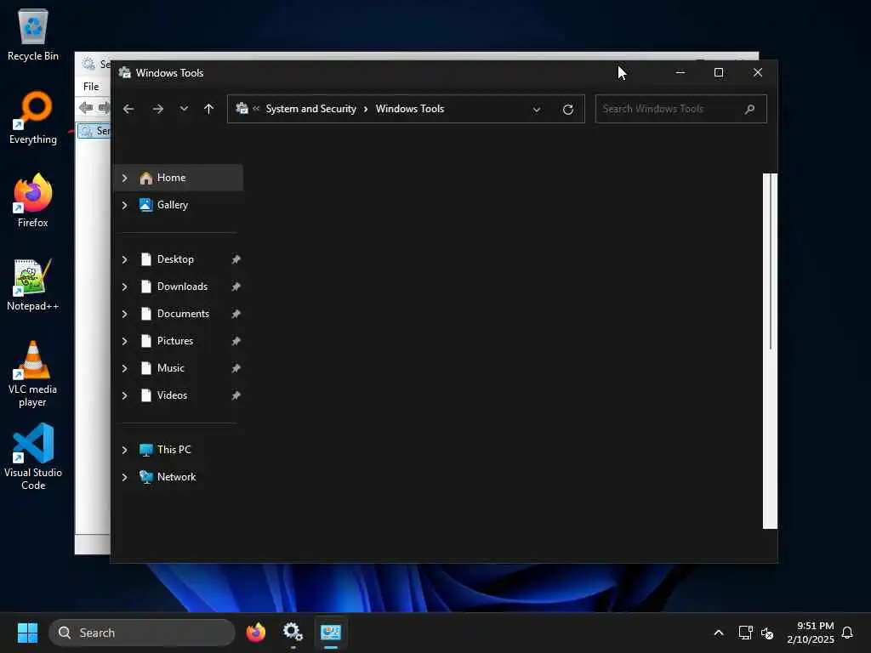This screenshot has width=871, height=653.
Task: Expand the Home tree node
Action: click(x=124, y=178)
